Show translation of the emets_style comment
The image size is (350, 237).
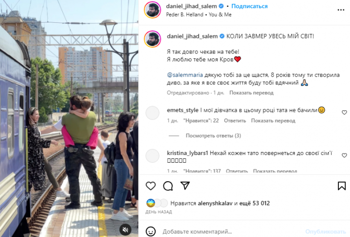[273, 120]
